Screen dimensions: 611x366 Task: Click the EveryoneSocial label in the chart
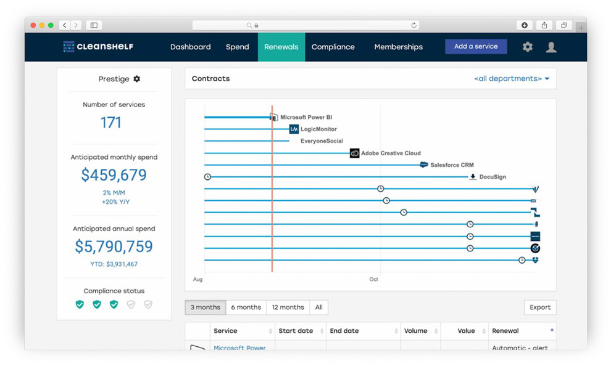[x=322, y=141]
